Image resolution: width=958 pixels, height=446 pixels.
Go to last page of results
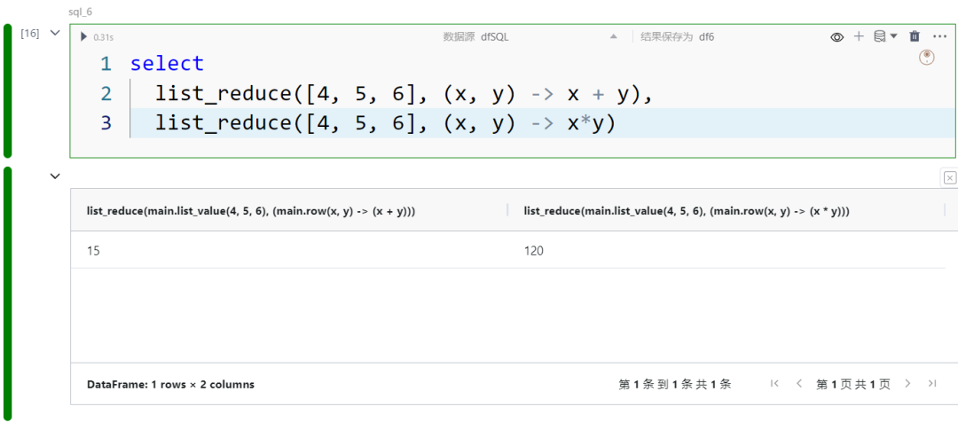(931, 384)
